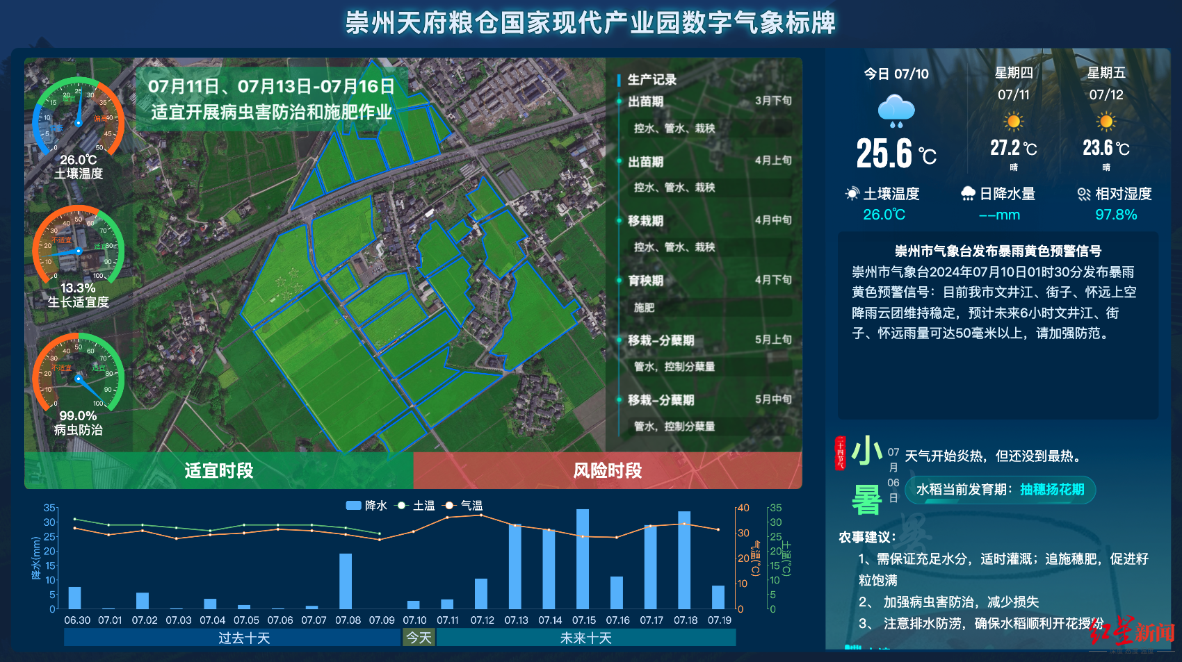The height and width of the screenshot is (662, 1182).
Task: Toggle 气温 series in chart legend
Action: coord(463,506)
